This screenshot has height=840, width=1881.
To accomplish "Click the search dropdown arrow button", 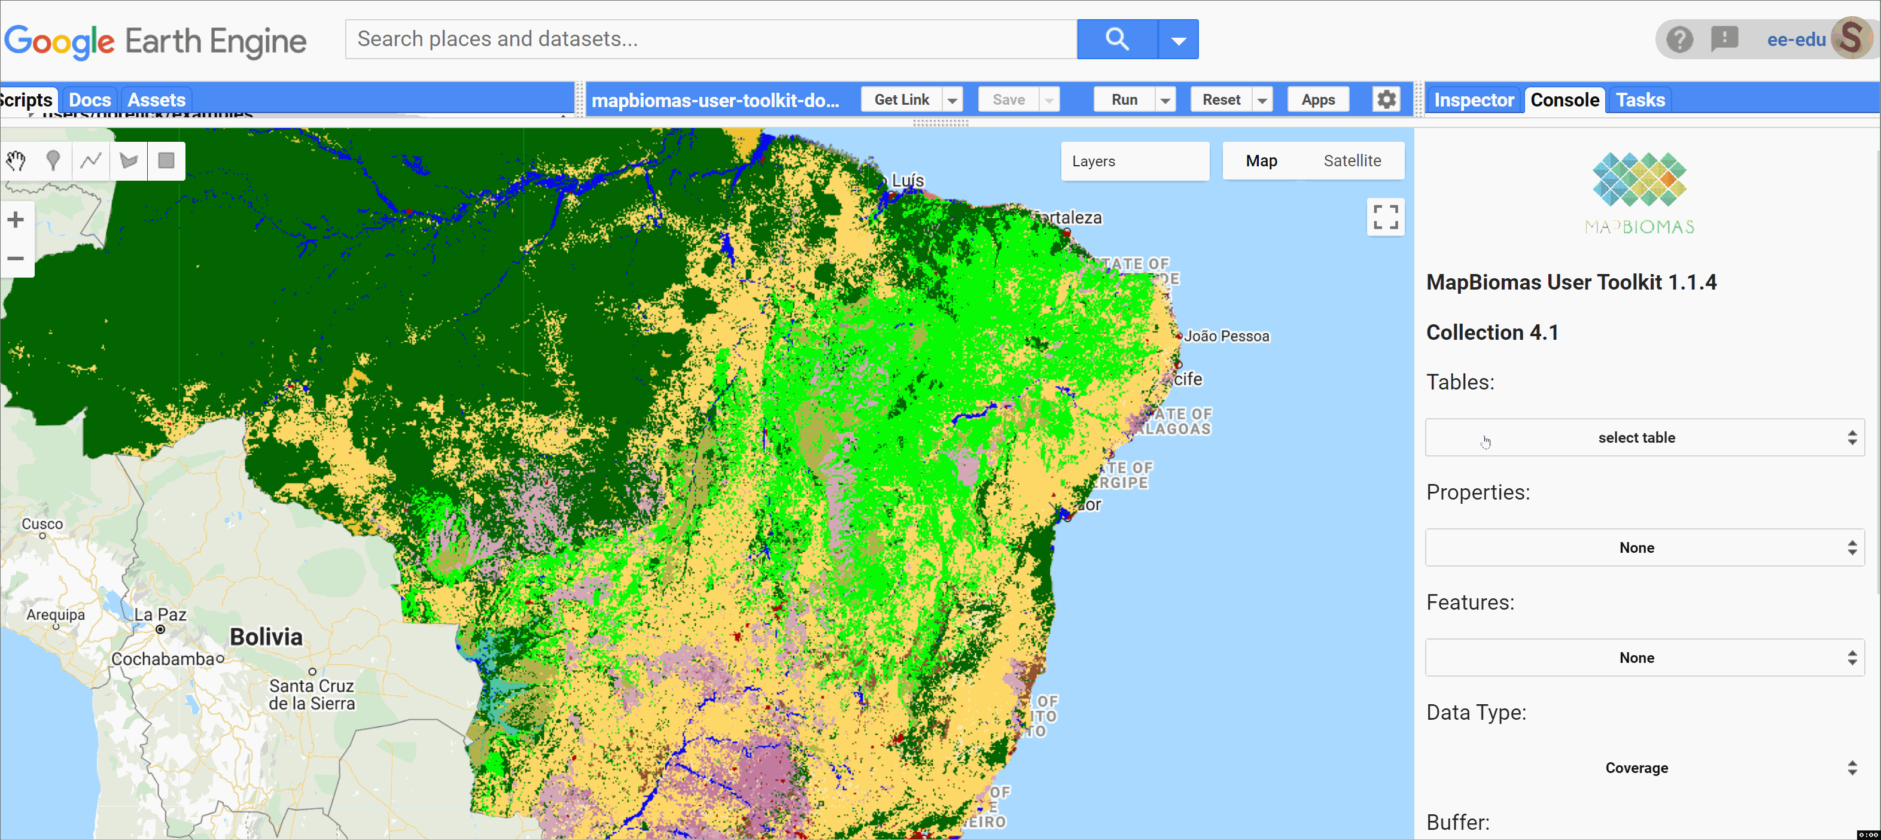I will click(x=1179, y=38).
